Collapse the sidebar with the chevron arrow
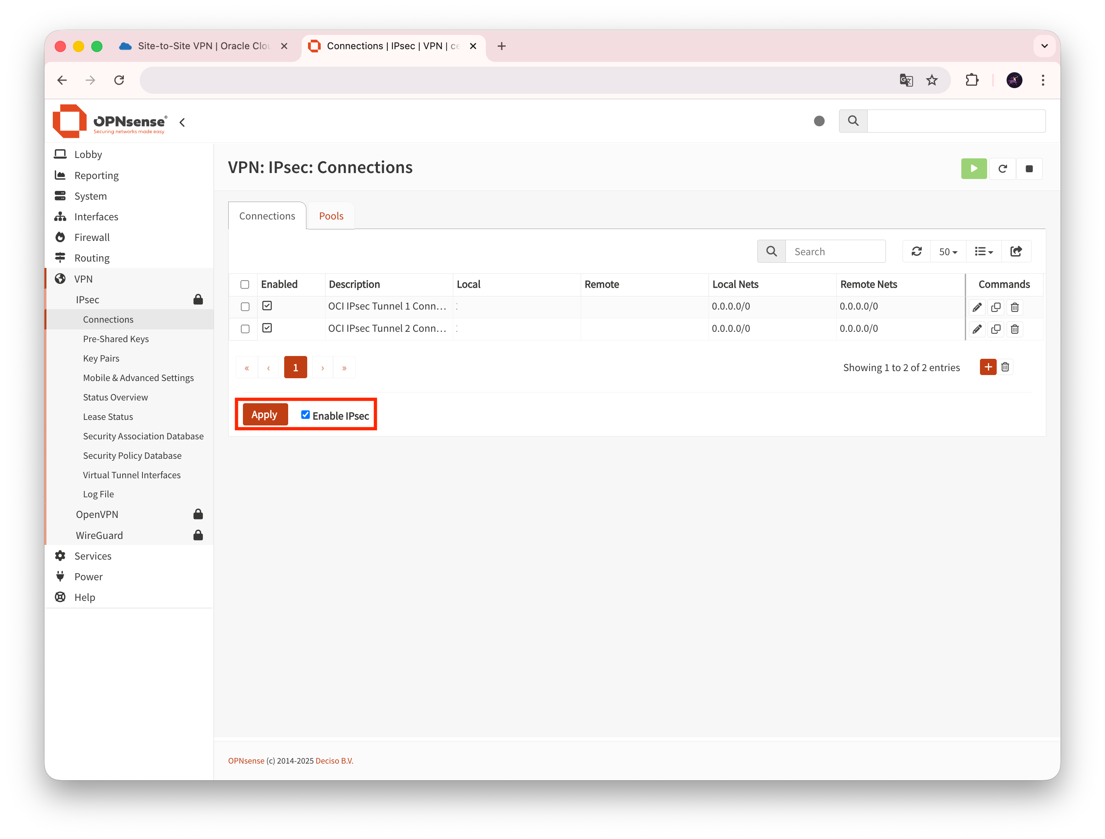 tap(182, 122)
